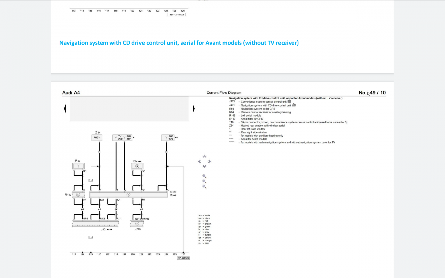
Task: Go to the previous diagram with the left arrow
Action: pos(65,108)
